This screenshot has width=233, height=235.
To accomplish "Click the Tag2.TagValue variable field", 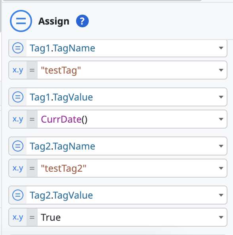I will (122, 195).
